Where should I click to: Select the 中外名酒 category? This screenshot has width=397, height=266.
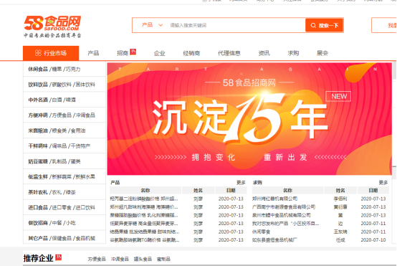[38, 100]
